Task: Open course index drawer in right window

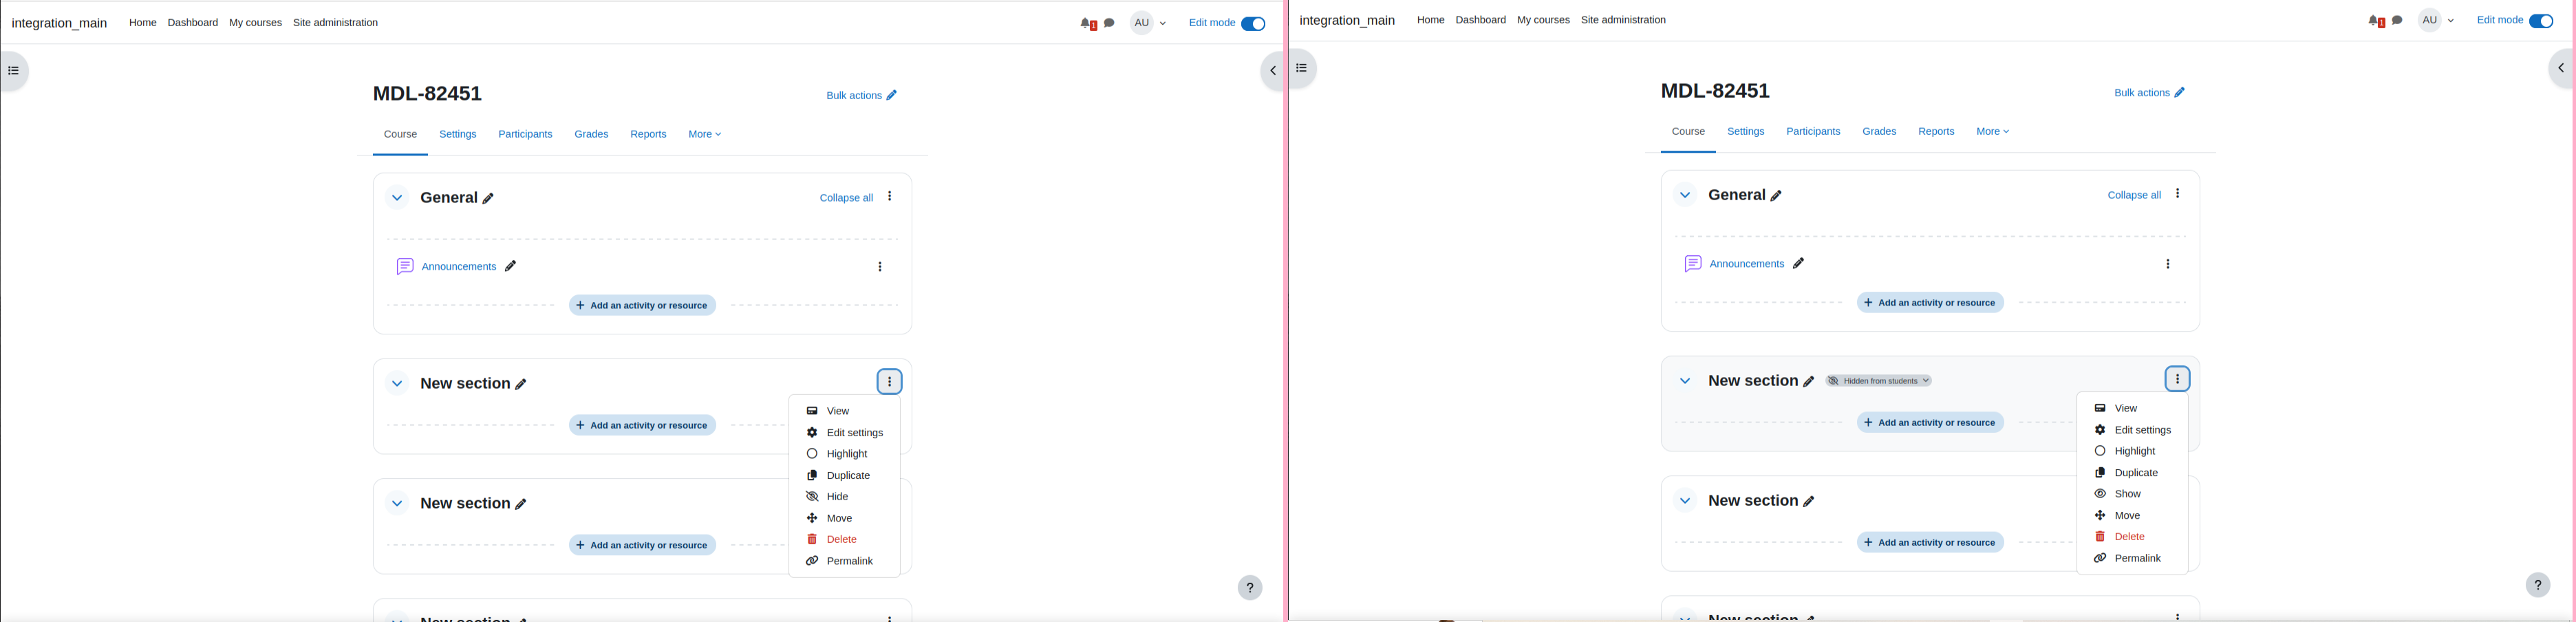Action: point(1302,69)
